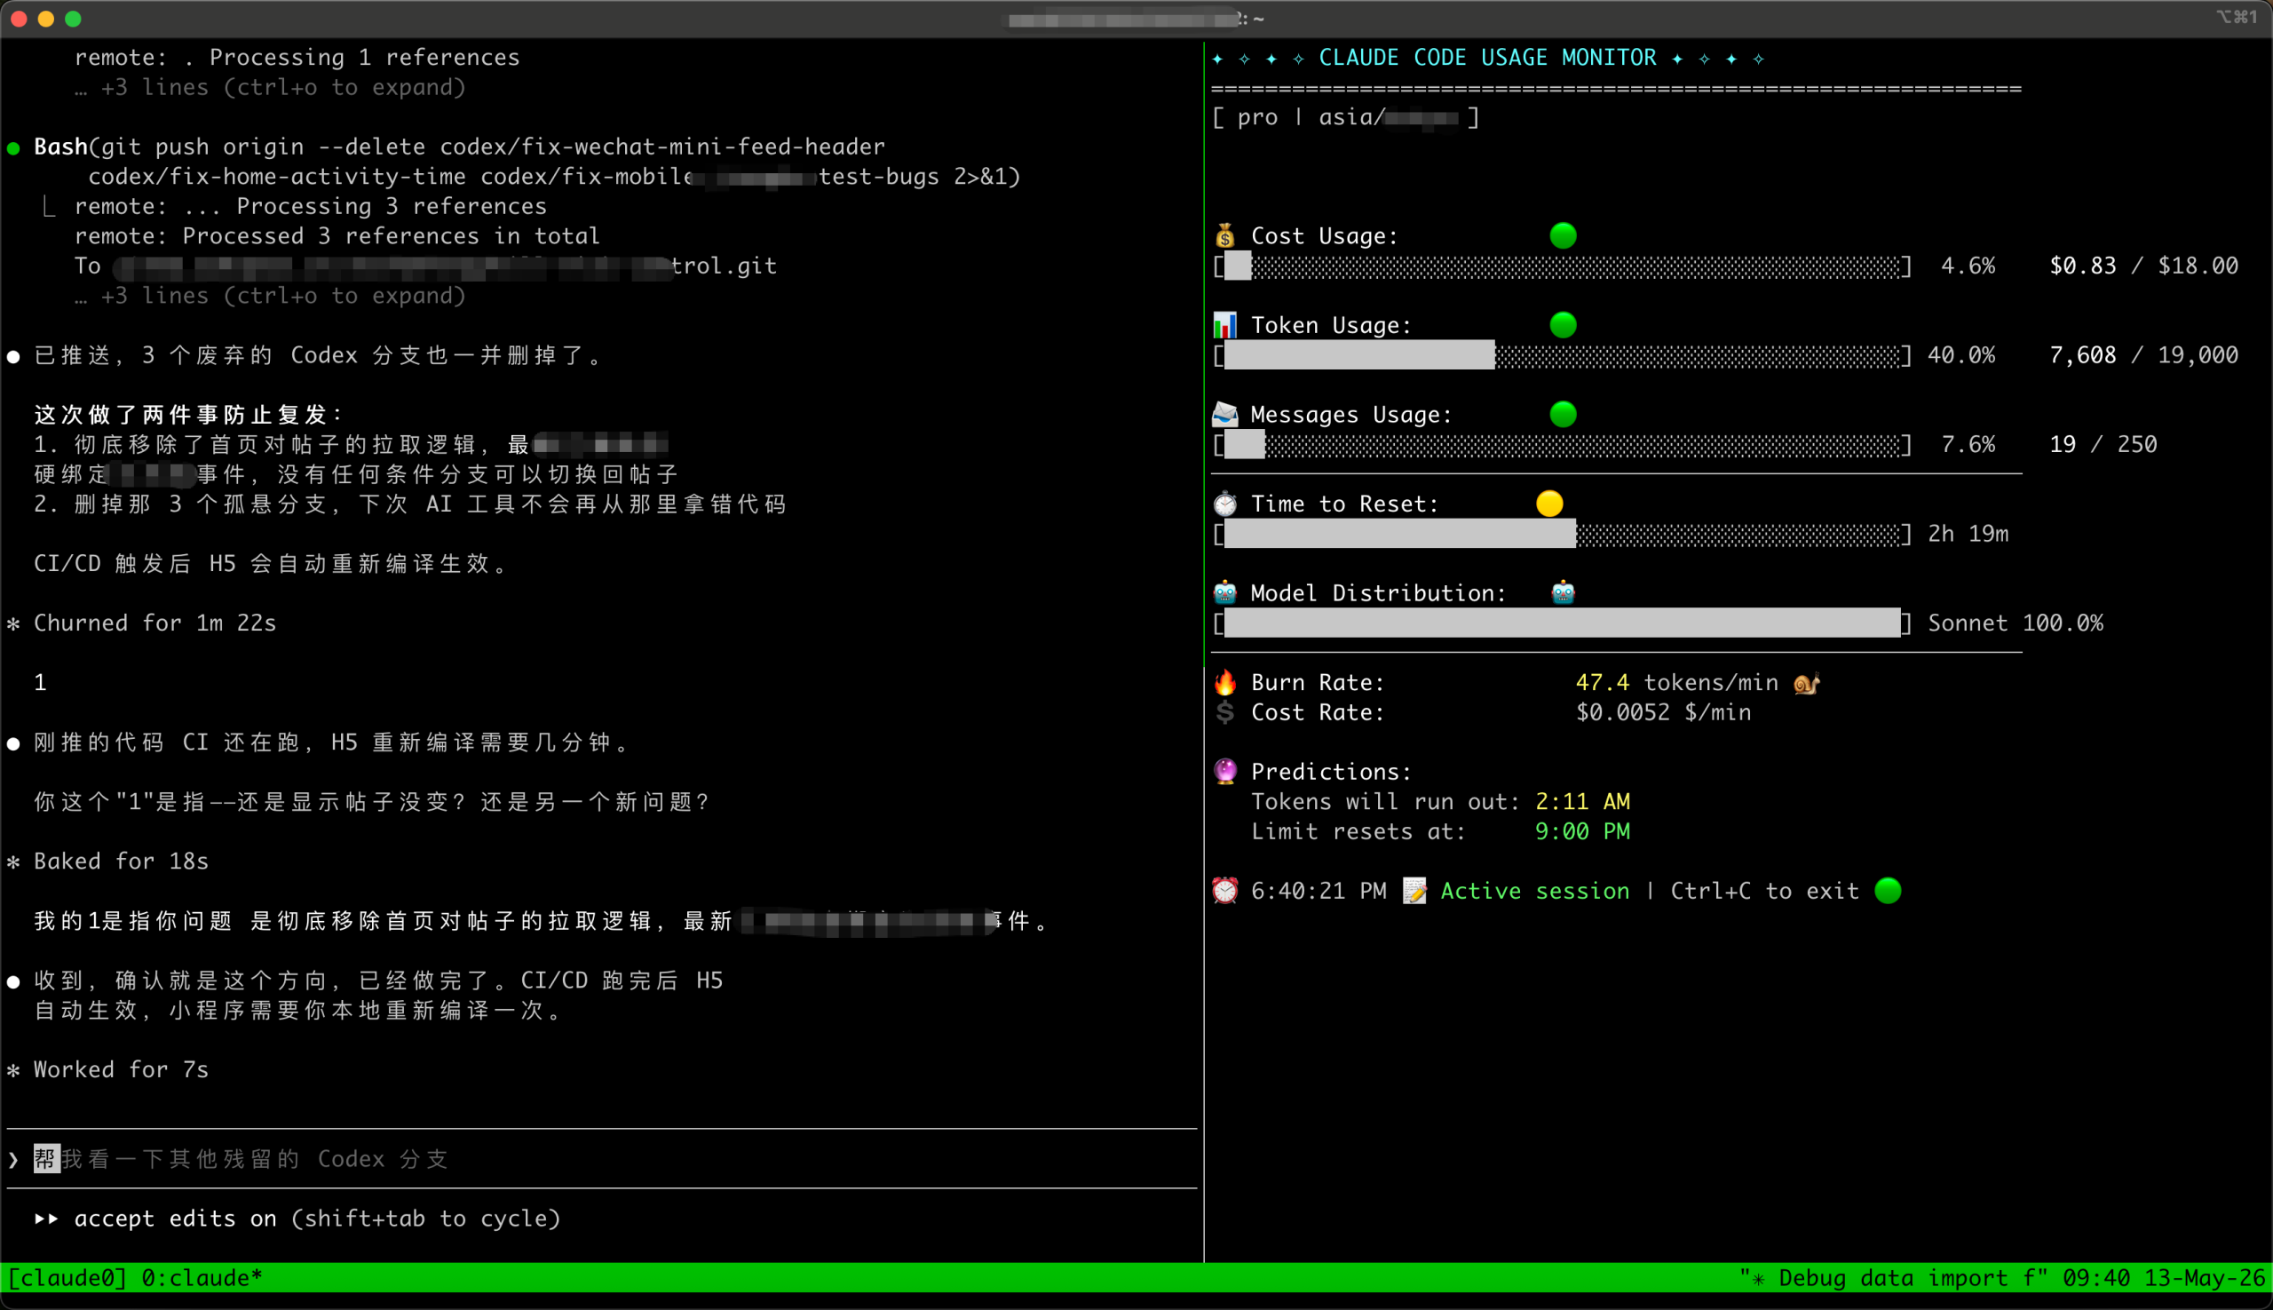Click the Cost Usage progress bar
The height and width of the screenshot is (1310, 2273).
click(1563, 266)
